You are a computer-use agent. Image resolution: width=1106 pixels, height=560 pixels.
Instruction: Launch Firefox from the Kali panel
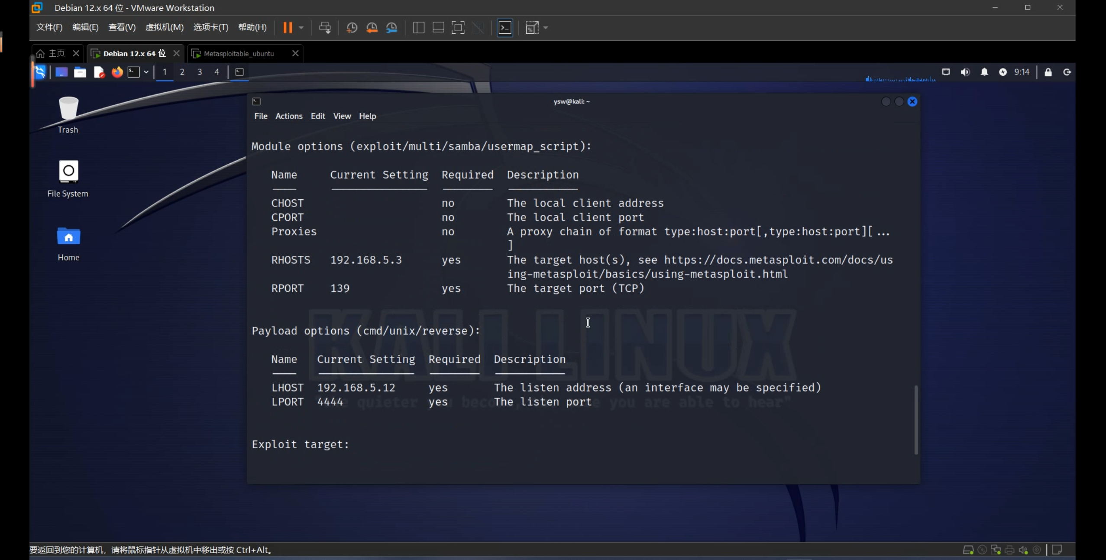coord(117,72)
